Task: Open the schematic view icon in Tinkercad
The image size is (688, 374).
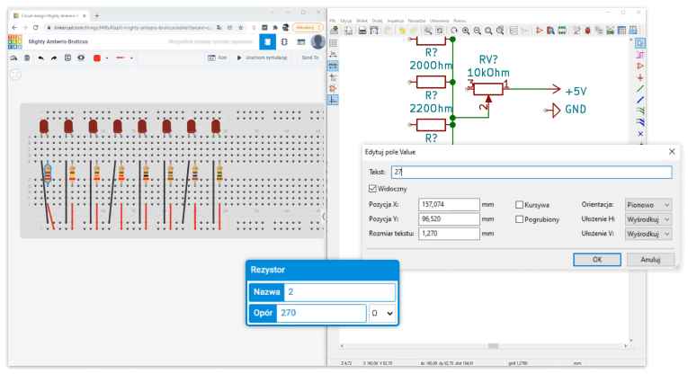Action: (x=284, y=41)
